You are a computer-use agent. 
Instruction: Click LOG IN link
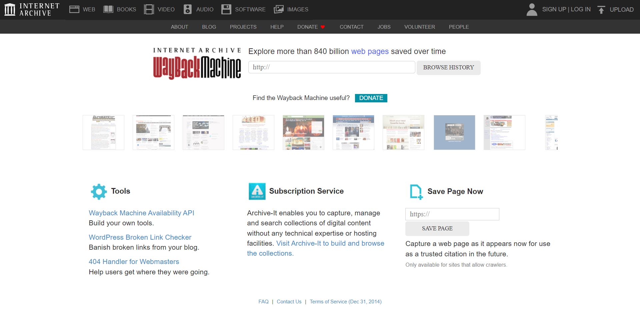[581, 9]
